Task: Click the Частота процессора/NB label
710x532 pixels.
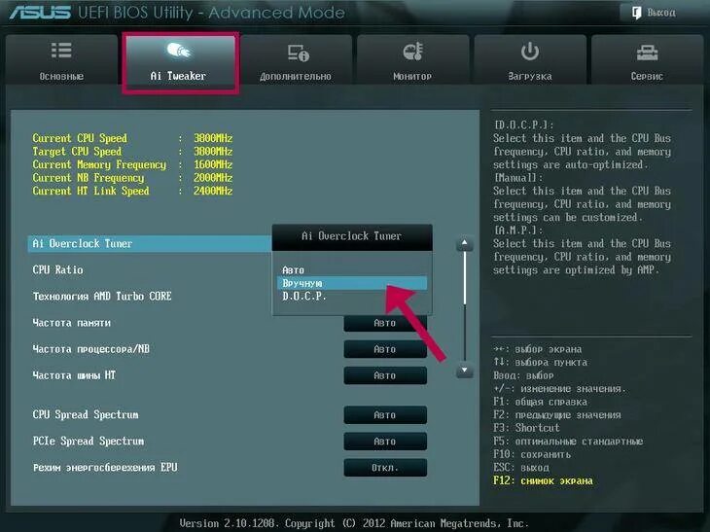Action: tap(91, 349)
